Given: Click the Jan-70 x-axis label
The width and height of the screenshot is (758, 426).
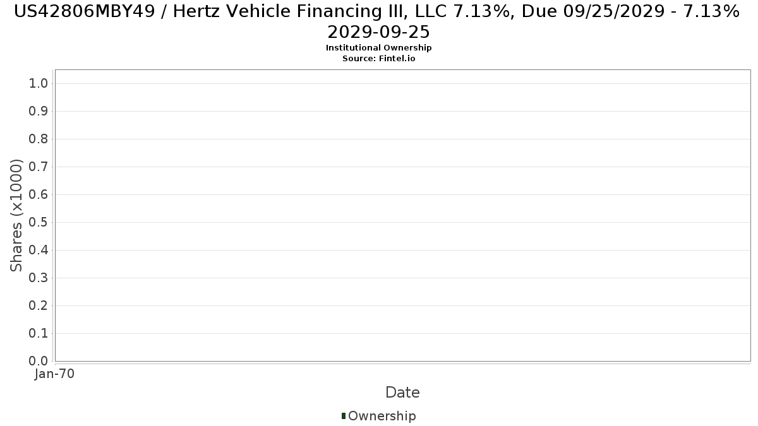Looking at the screenshot, I should point(54,374).
